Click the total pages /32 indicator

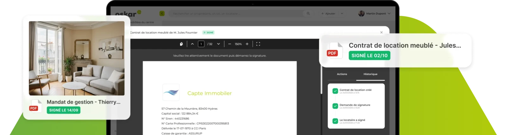(x=210, y=44)
